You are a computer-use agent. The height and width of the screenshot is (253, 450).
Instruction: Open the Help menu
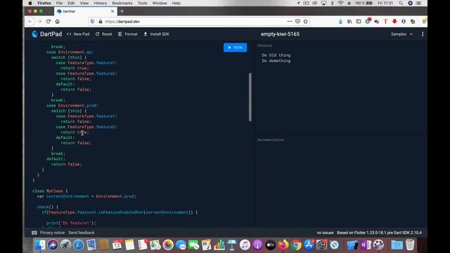[x=176, y=3]
